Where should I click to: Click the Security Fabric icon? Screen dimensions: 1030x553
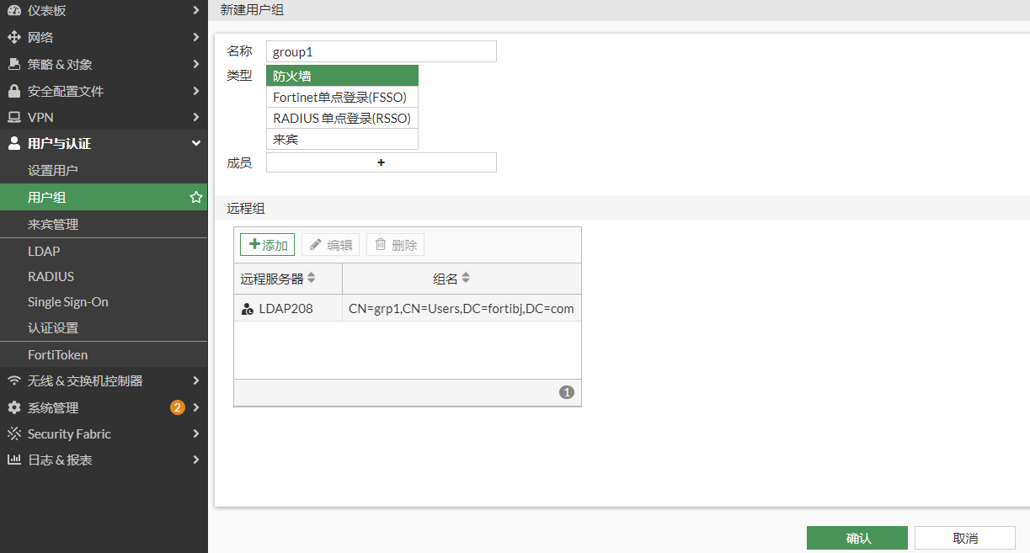point(13,434)
